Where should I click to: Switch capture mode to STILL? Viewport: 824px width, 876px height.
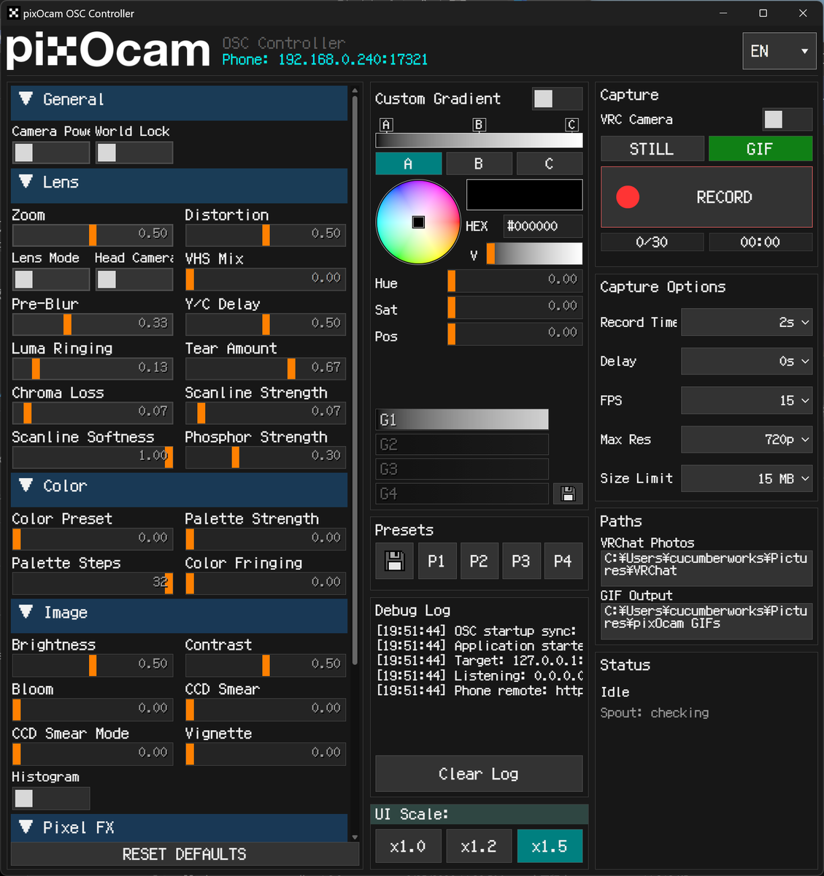(x=652, y=149)
